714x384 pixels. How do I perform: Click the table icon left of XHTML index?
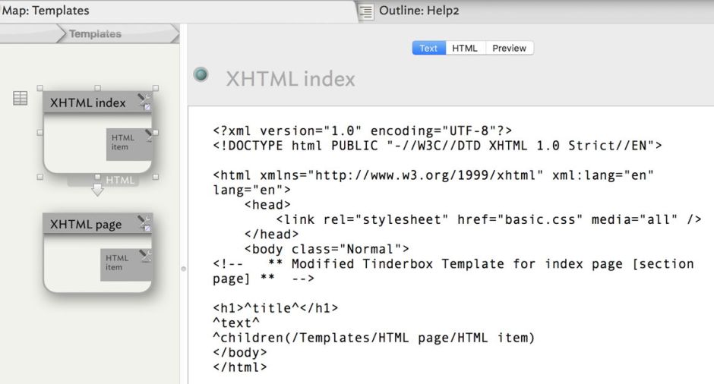[x=21, y=98]
